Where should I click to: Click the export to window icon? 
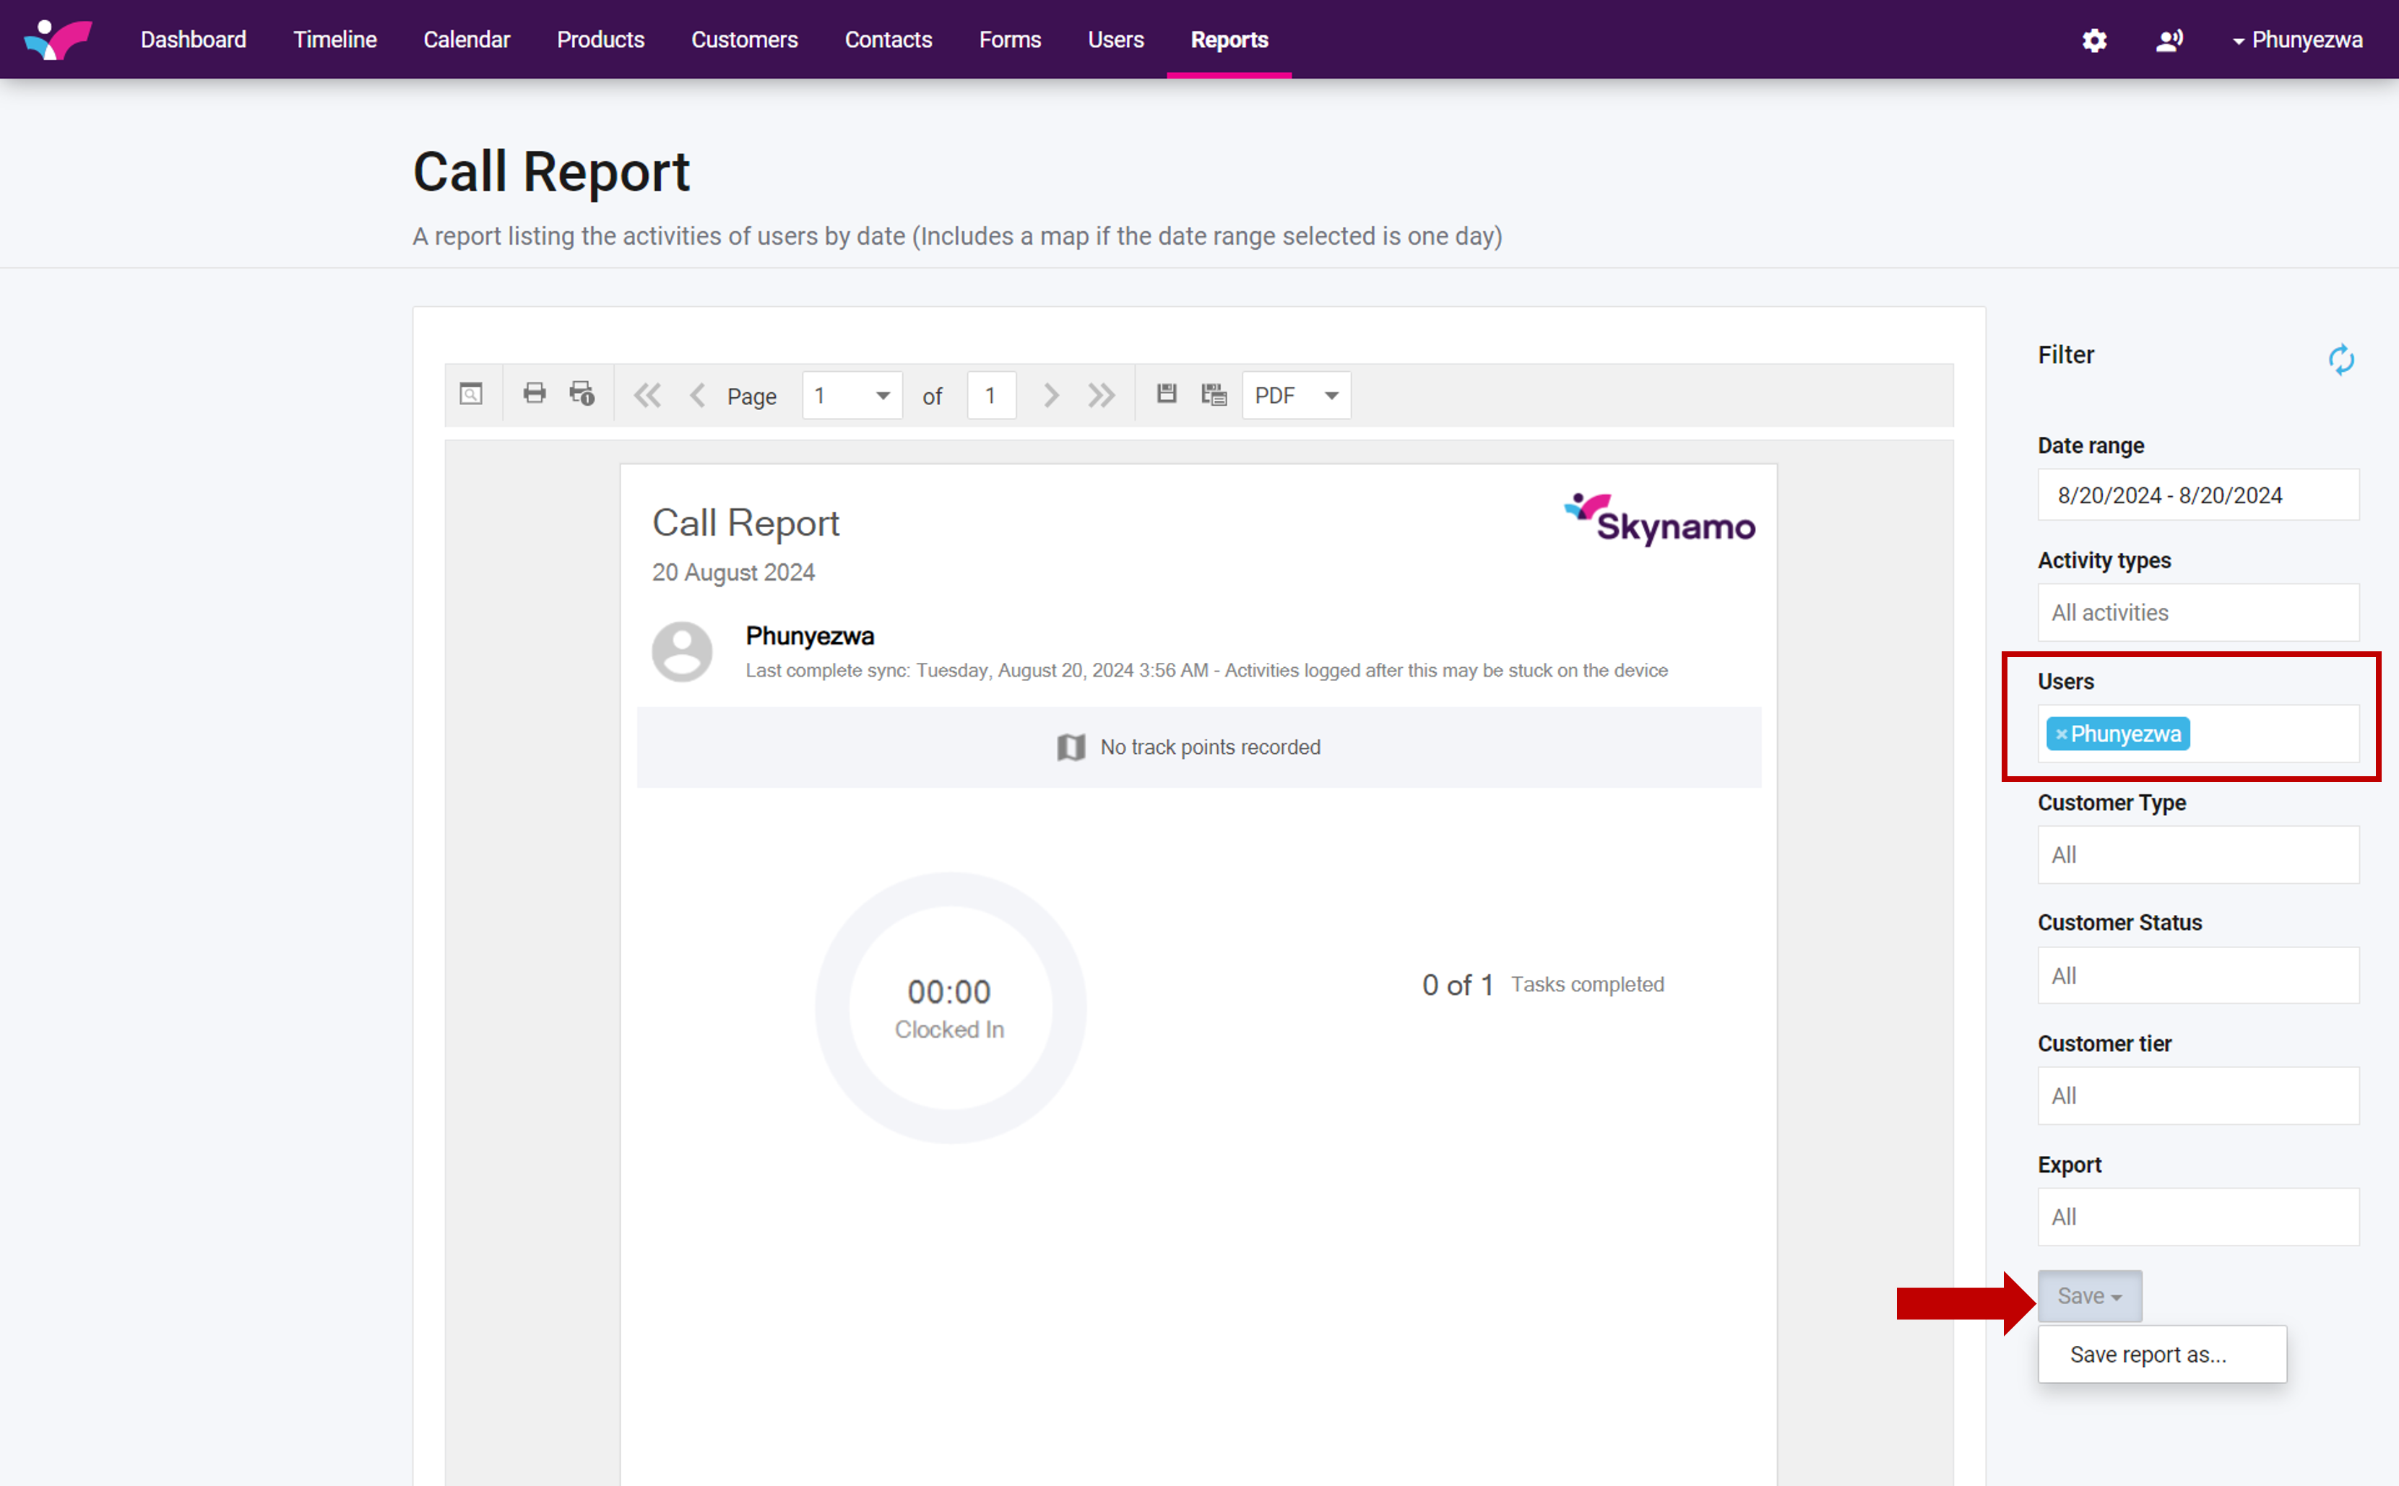pos(1214,395)
